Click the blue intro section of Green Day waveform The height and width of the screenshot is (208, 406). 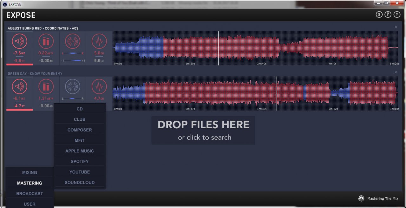(x=129, y=93)
